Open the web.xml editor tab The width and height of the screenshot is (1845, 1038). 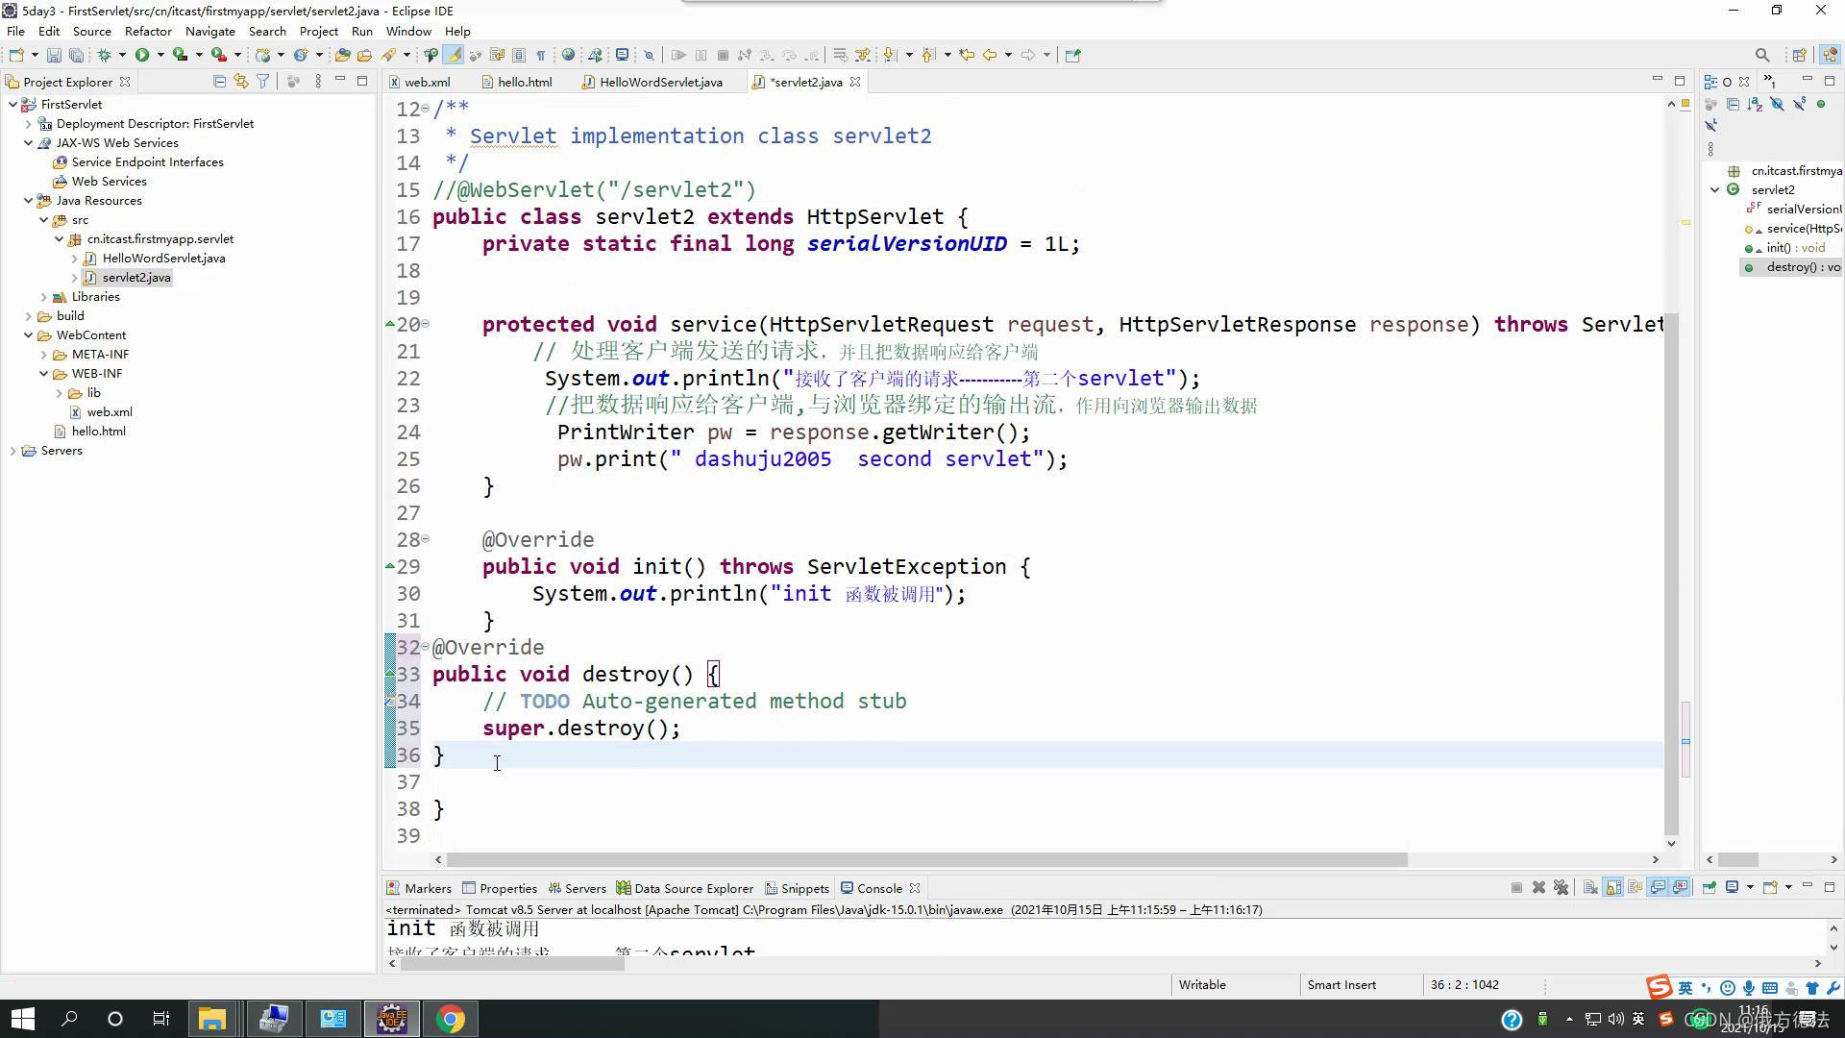[427, 81]
